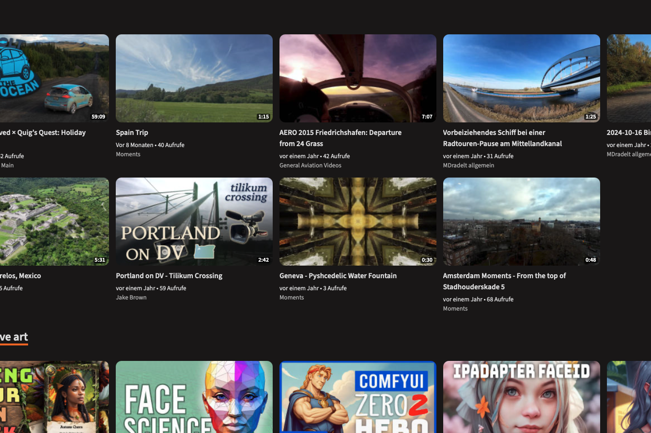This screenshot has width=651, height=433.
Task: Click the "Spain Trip" video title
Action: point(132,133)
